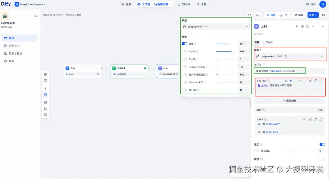Run this LLM step play icon

pos(297,26)
